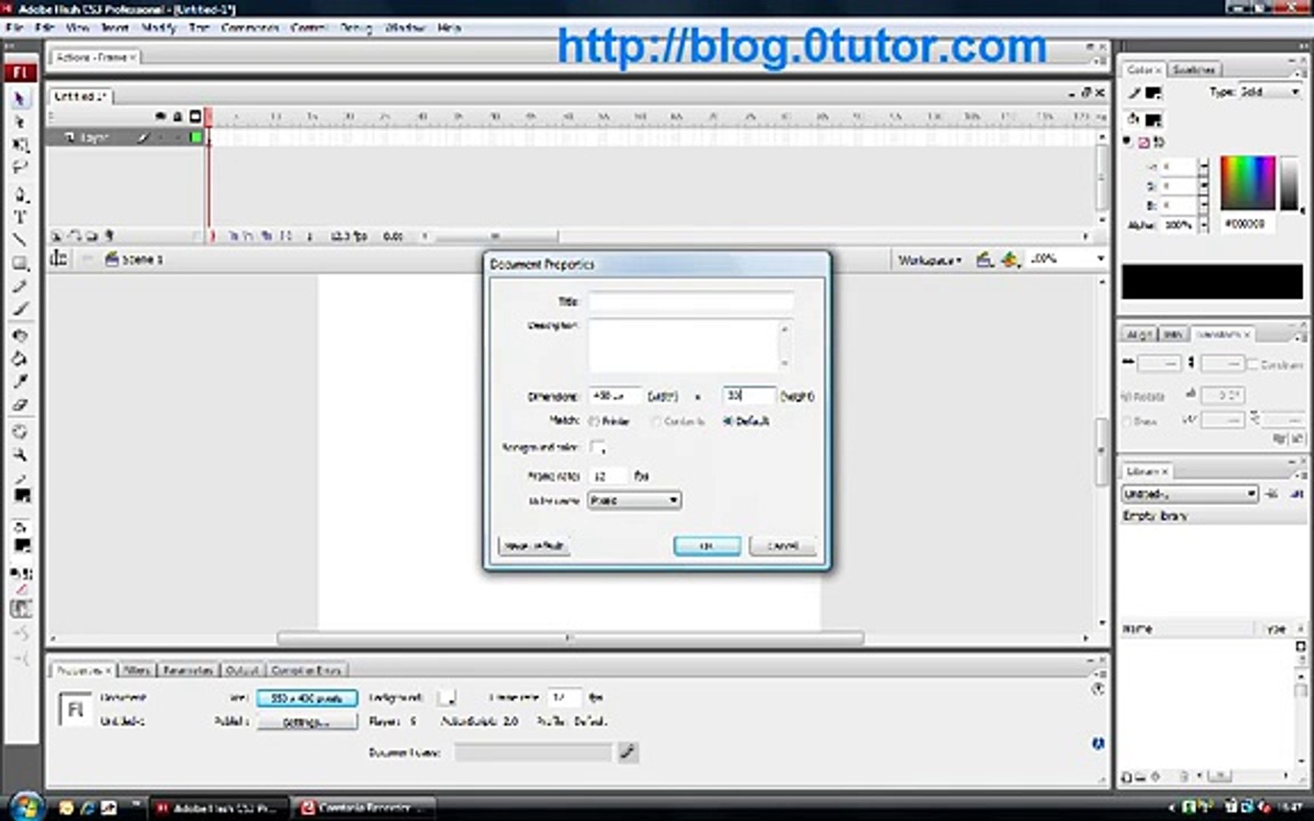The image size is (1314, 821).
Task: Click the Delete Layer trash icon
Action: point(109,236)
